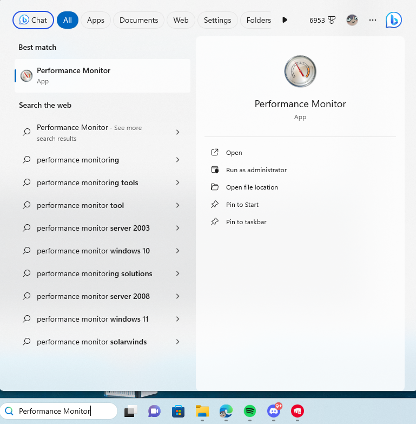
Task: Open Discord from the taskbar
Action: tap(274, 412)
